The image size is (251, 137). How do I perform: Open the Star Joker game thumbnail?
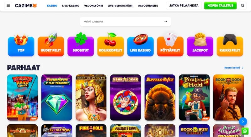pos(125,97)
